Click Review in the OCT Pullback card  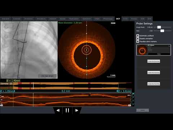click(159, 54)
